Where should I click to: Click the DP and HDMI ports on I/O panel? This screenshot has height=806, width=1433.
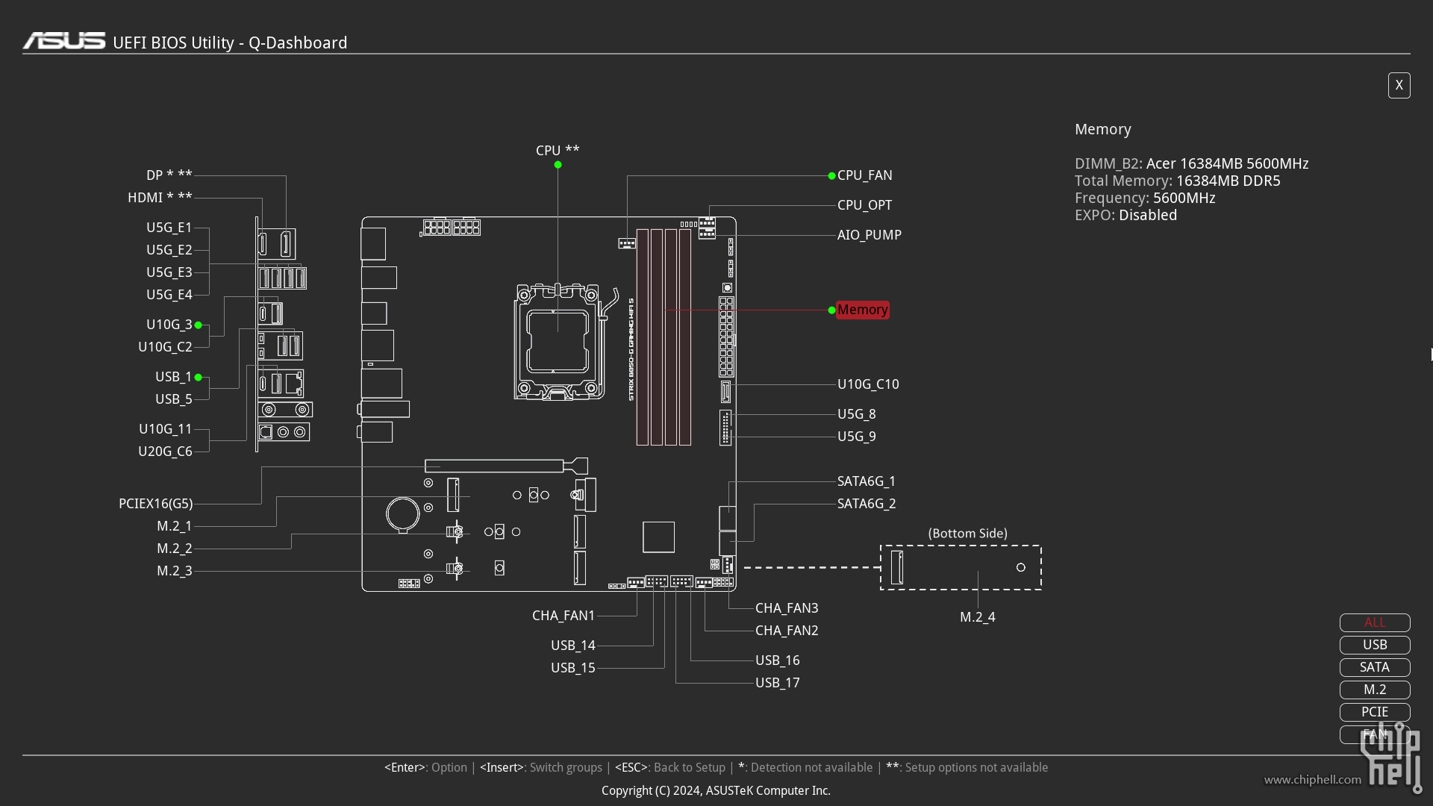276,244
